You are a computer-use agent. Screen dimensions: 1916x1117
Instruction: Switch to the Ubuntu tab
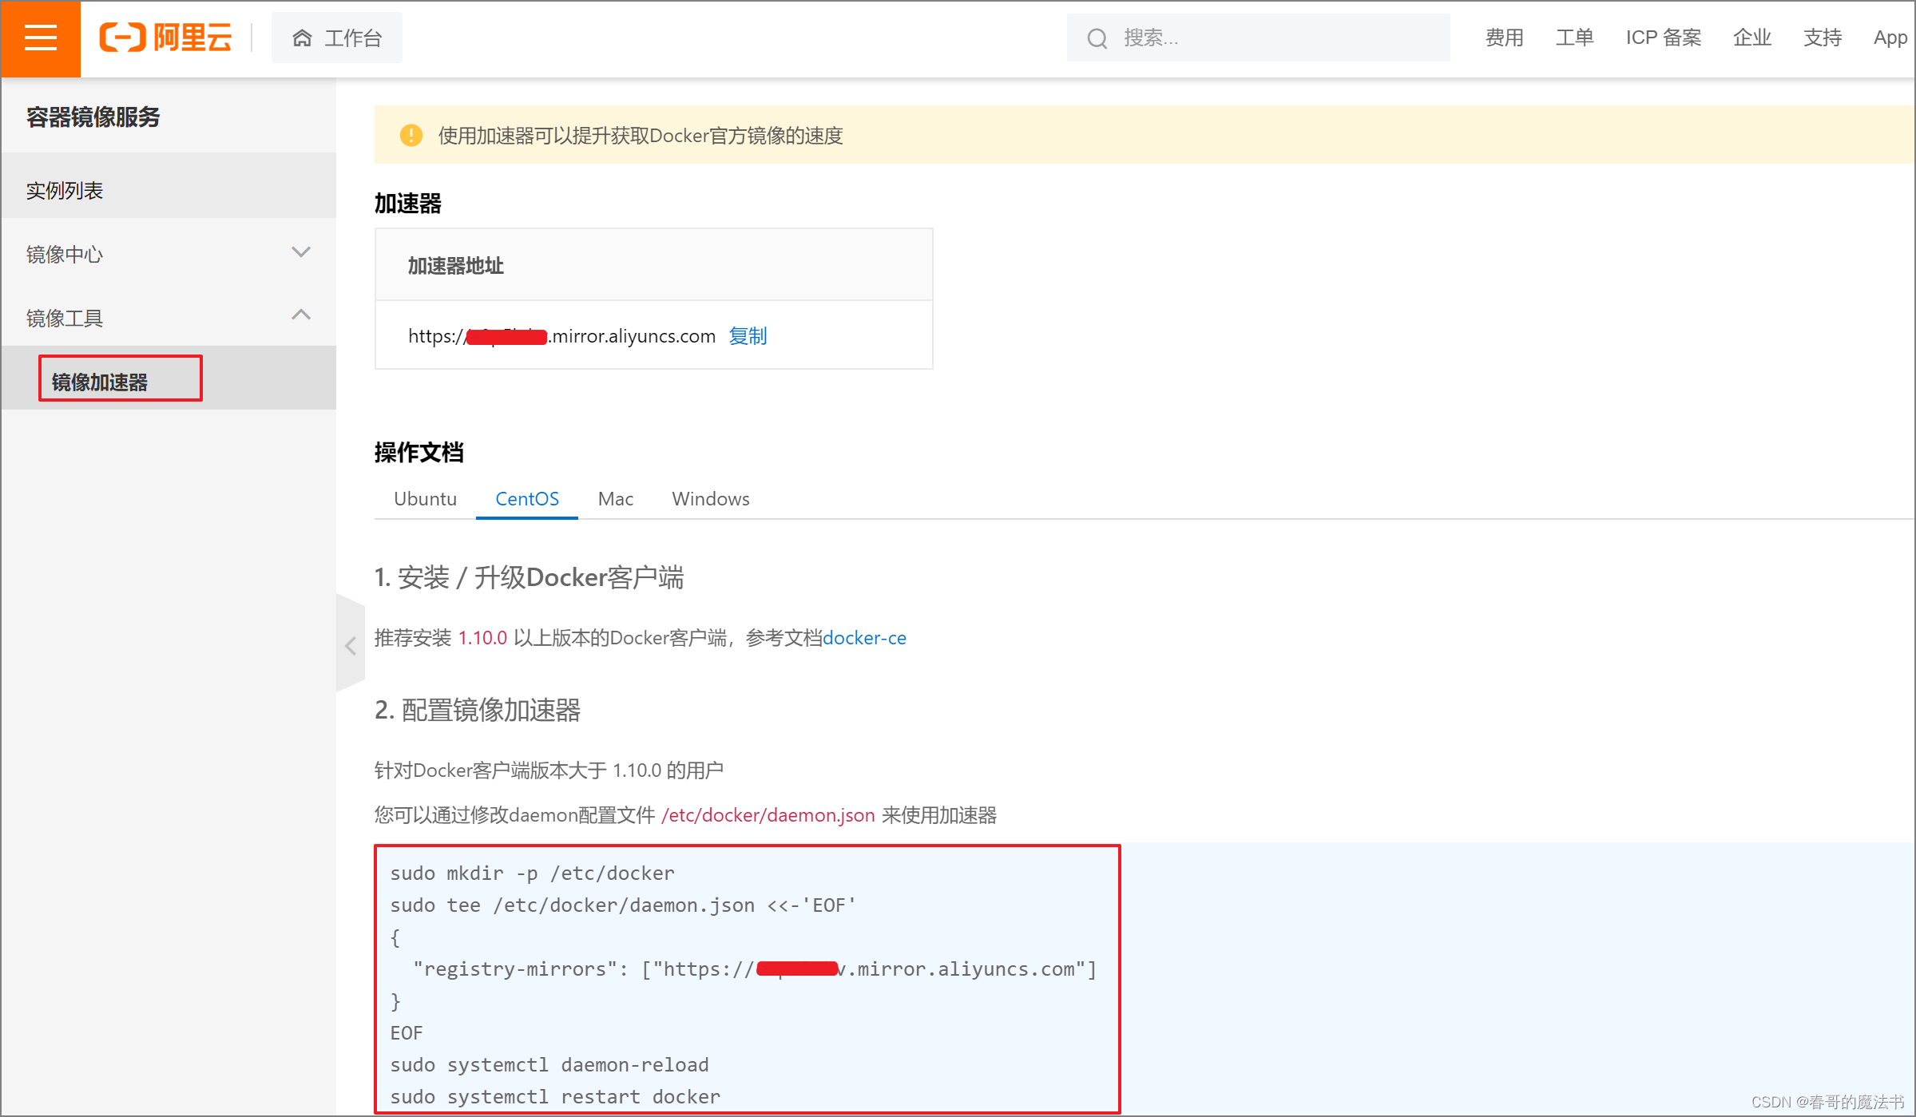tap(425, 499)
